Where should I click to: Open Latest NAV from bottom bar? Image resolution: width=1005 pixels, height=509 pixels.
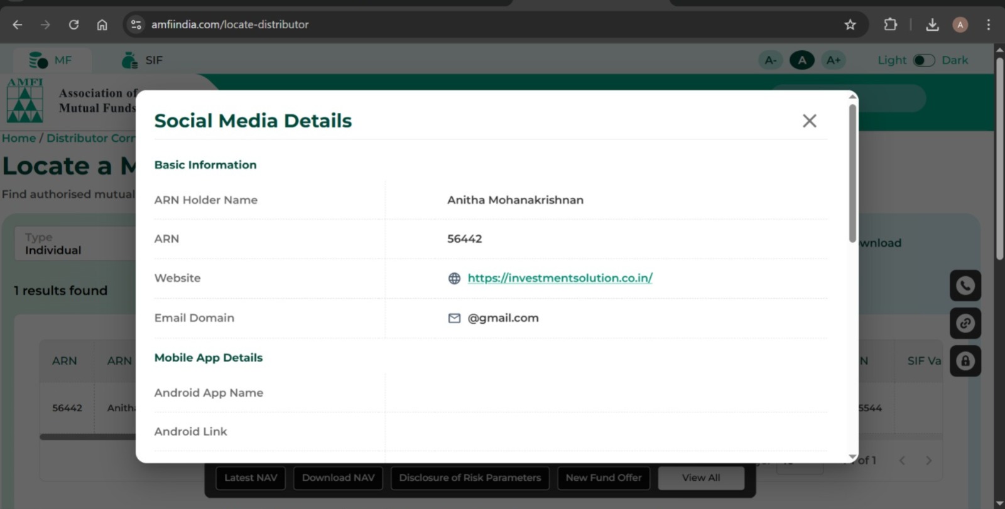click(x=251, y=478)
